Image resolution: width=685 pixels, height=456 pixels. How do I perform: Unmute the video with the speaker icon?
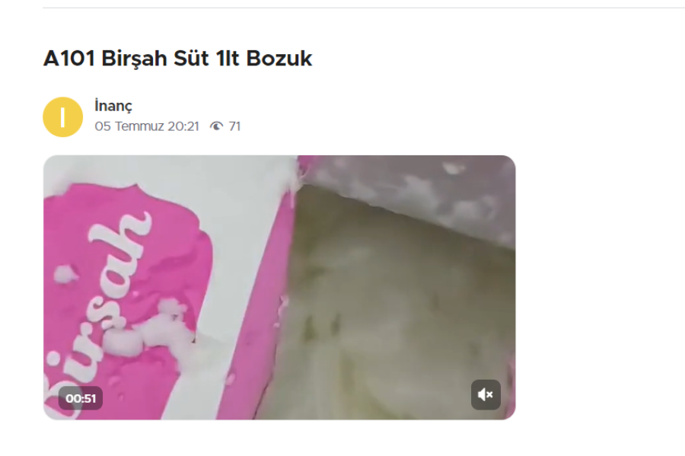click(x=486, y=395)
